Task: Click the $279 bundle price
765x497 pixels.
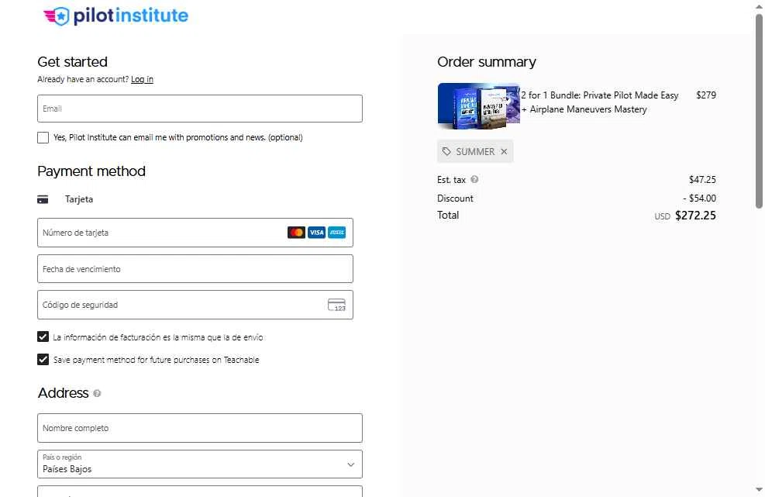Action: (706, 95)
